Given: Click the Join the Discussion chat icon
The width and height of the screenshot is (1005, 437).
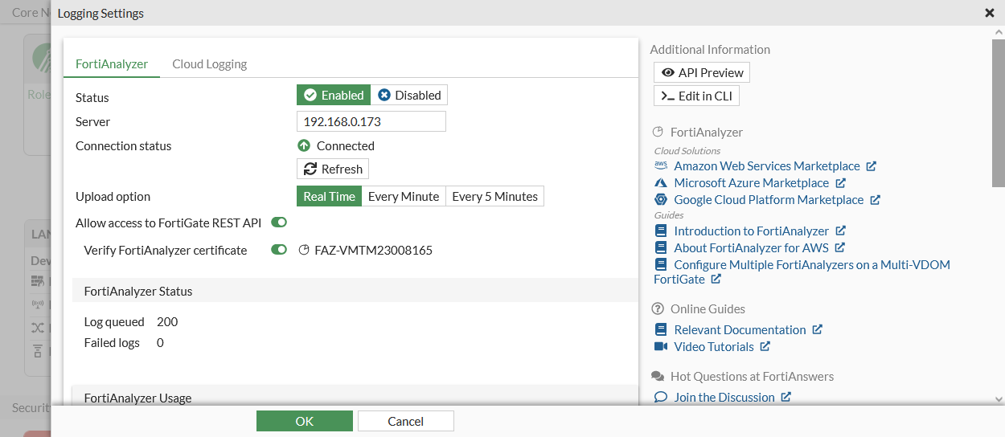Looking at the screenshot, I should pos(661,397).
